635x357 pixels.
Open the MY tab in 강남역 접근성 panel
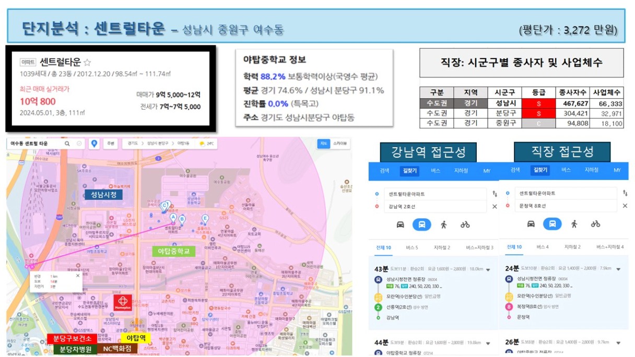click(487, 171)
